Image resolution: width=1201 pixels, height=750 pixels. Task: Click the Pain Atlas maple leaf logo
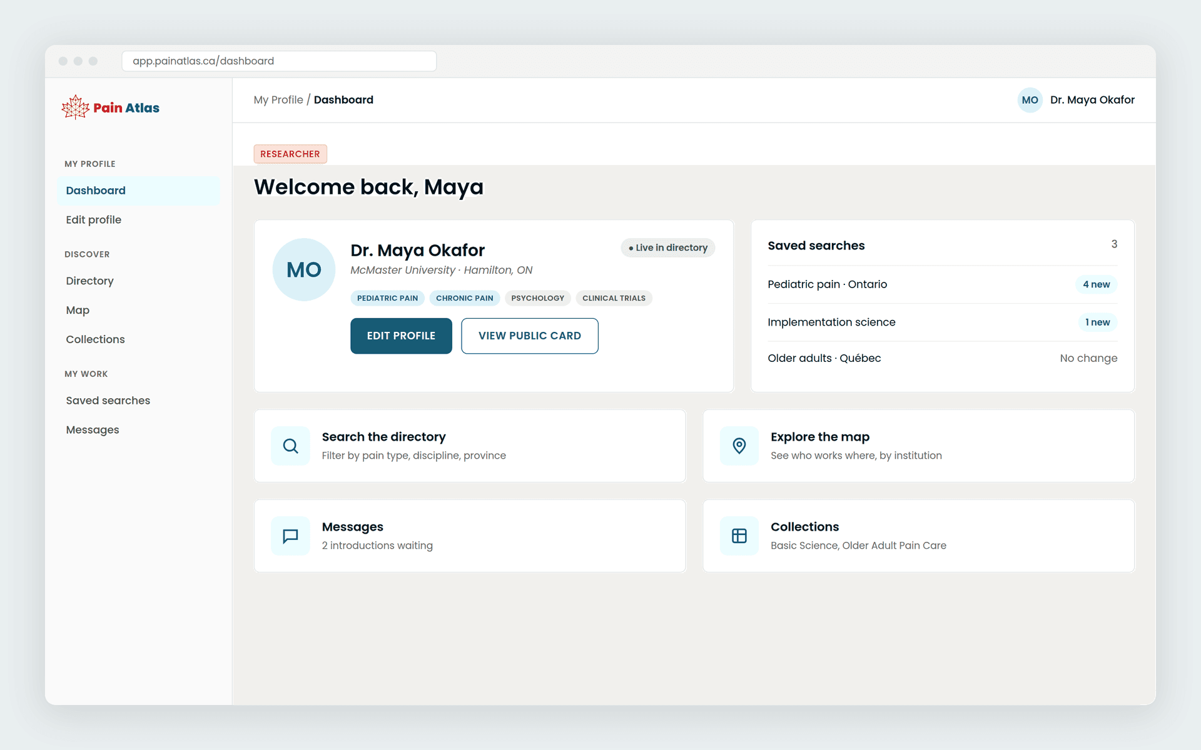click(x=76, y=107)
